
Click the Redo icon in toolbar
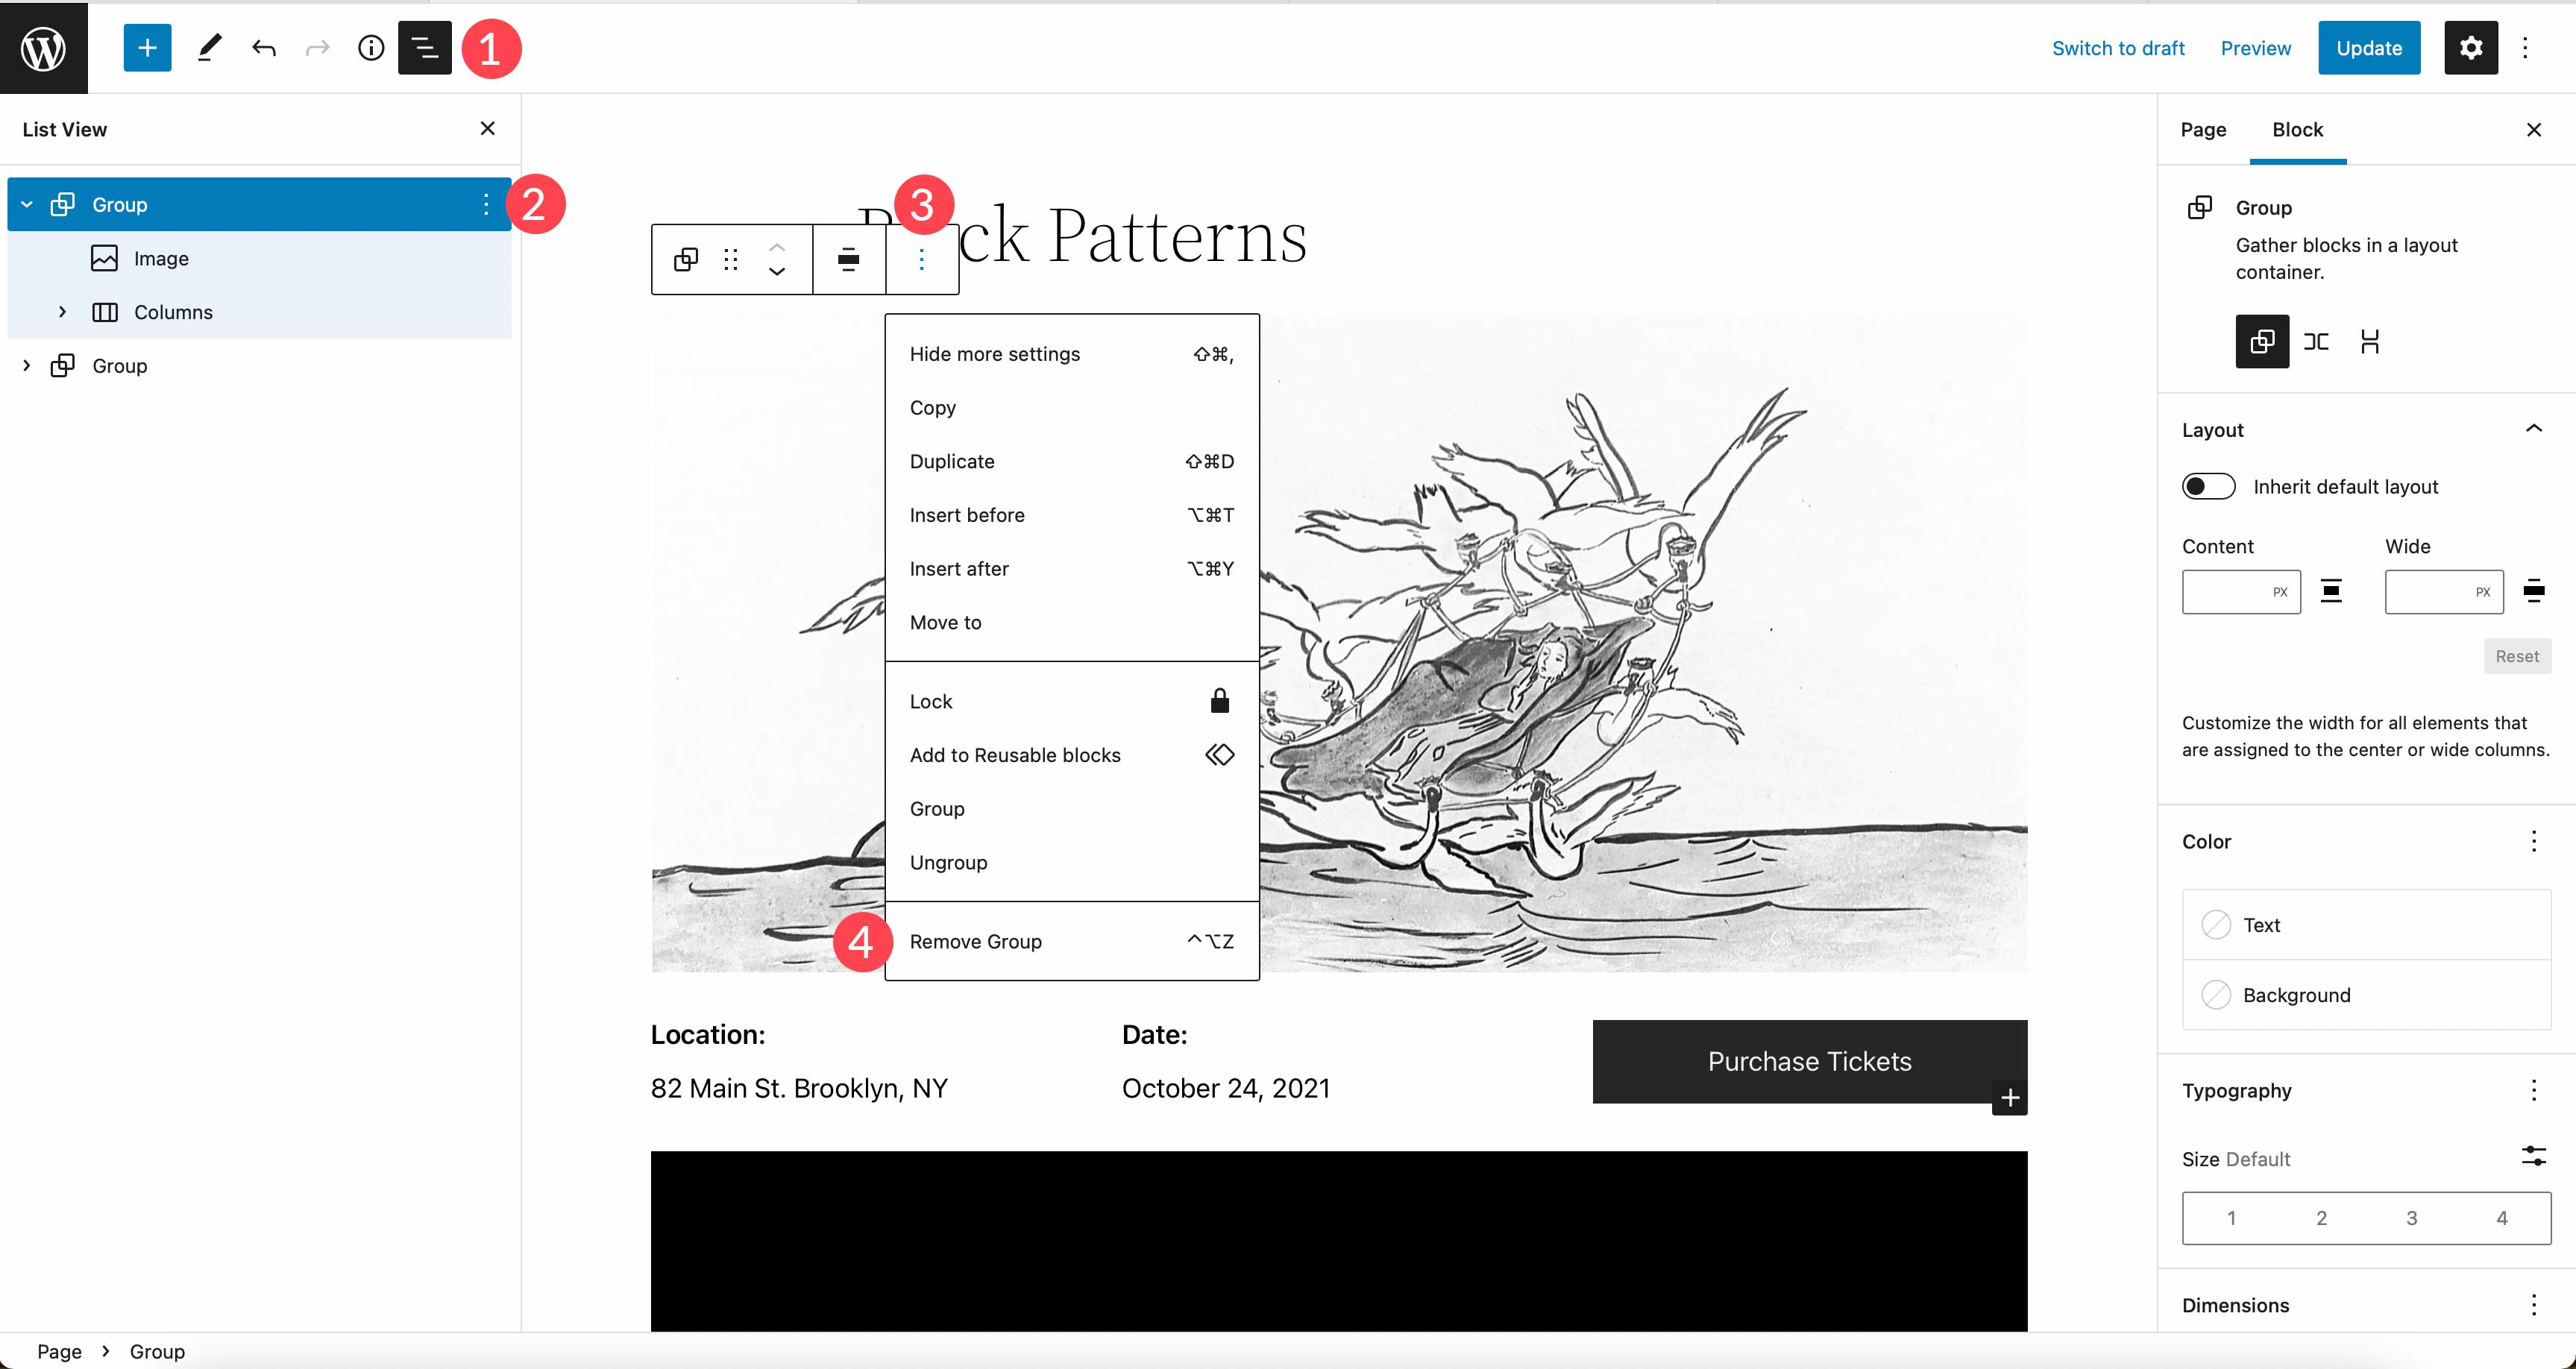point(317,46)
